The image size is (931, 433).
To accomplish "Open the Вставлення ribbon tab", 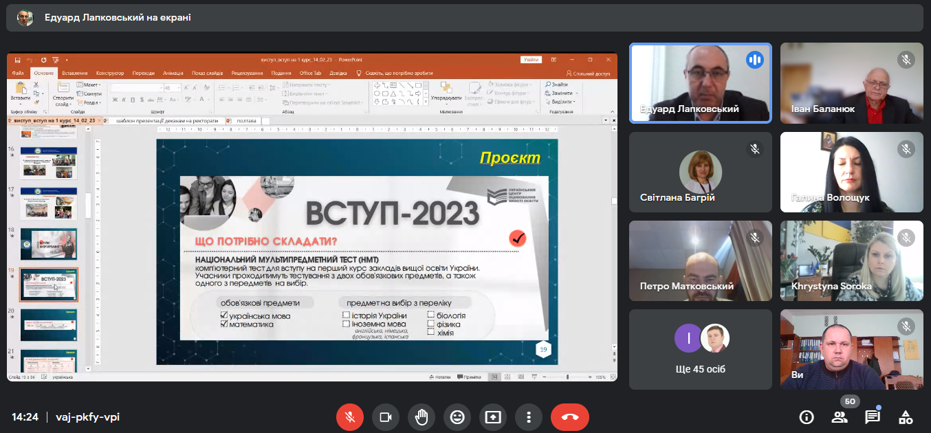I will pyautogui.click(x=74, y=73).
